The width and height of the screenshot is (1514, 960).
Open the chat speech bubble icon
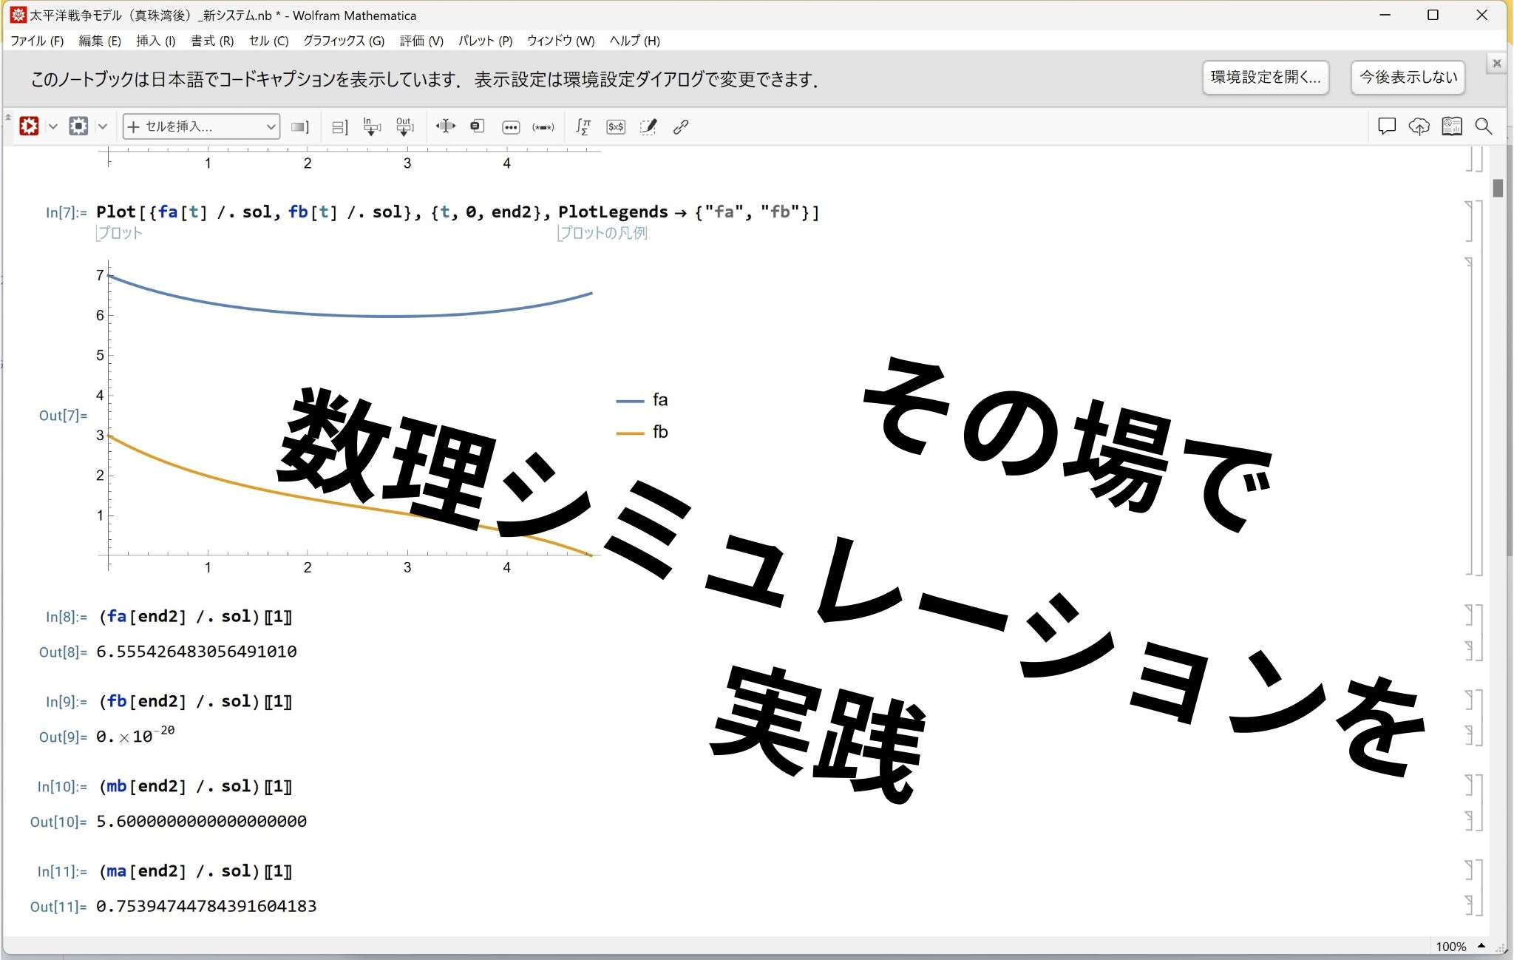1386,126
